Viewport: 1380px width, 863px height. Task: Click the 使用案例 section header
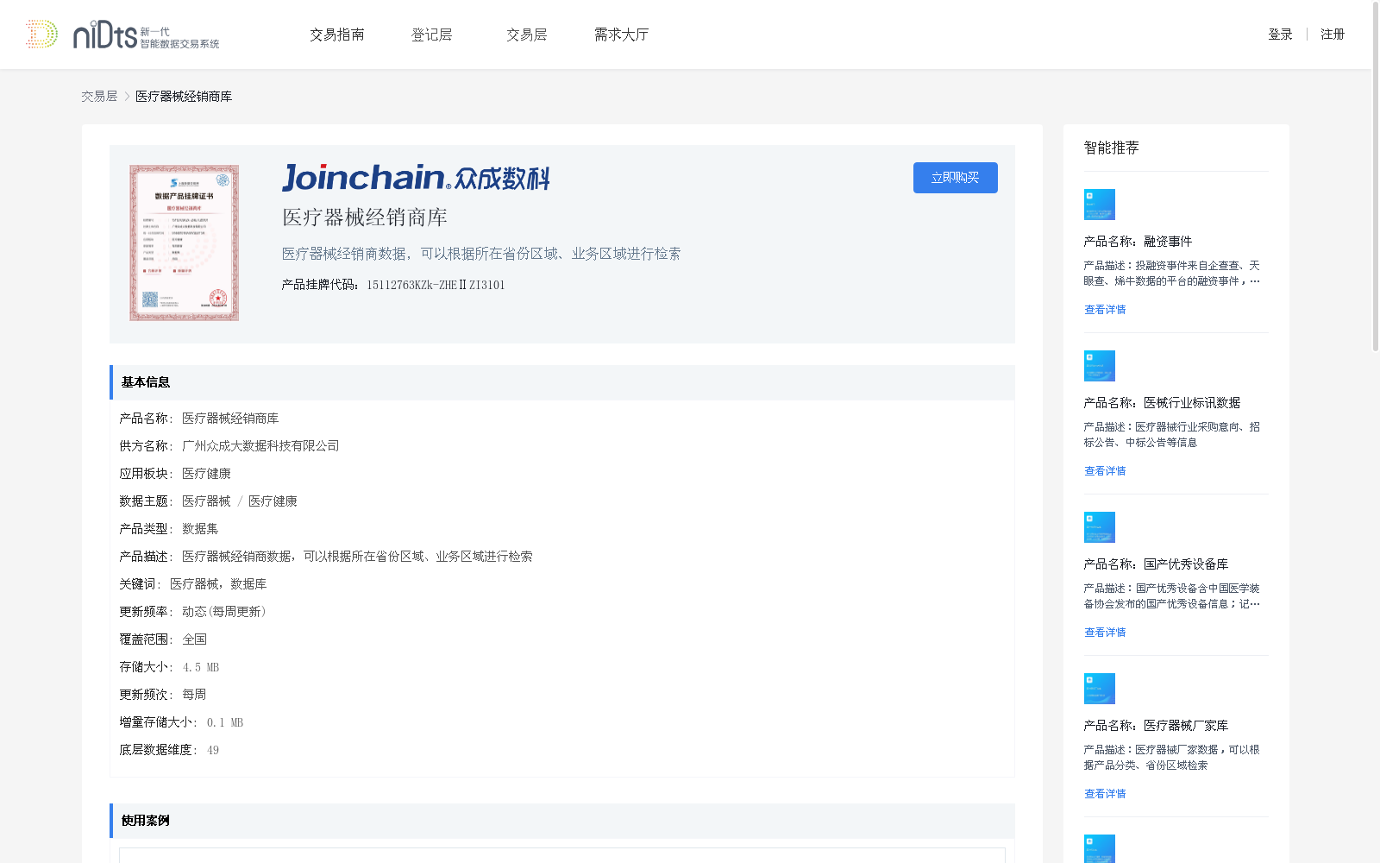click(x=562, y=821)
